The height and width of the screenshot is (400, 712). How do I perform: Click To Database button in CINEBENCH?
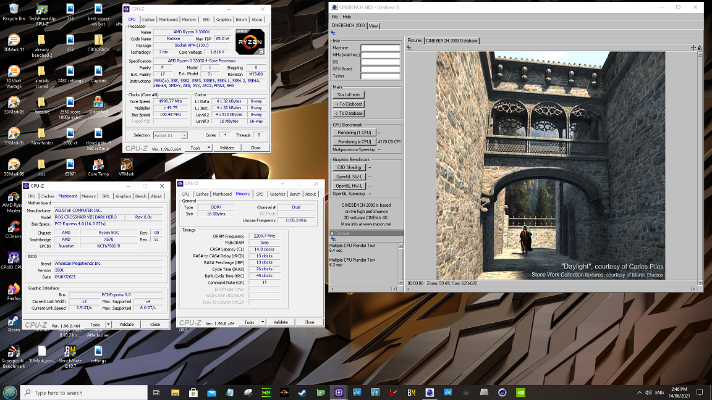point(349,114)
